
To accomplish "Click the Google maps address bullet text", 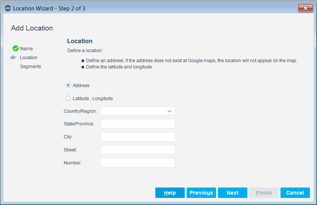I will click(192, 61).
